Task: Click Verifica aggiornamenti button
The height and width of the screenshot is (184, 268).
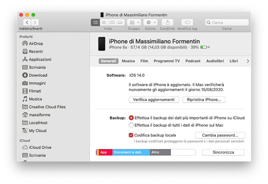Action: (154, 100)
